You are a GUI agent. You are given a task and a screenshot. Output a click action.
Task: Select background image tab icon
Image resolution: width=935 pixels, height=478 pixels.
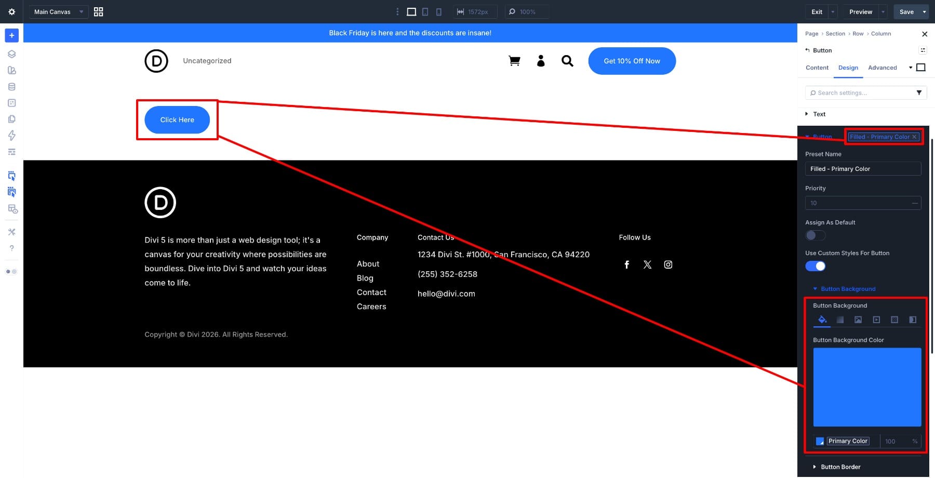(858, 320)
